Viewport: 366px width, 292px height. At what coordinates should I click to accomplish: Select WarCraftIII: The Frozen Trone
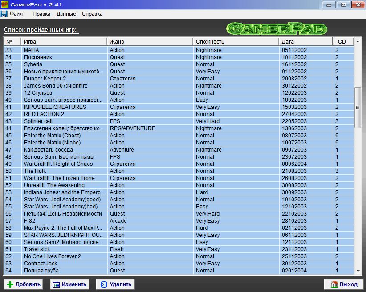[179, 178]
